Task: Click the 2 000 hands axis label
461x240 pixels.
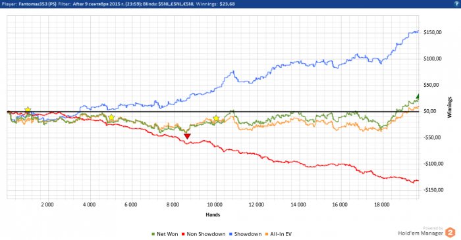Action: pos(47,204)
